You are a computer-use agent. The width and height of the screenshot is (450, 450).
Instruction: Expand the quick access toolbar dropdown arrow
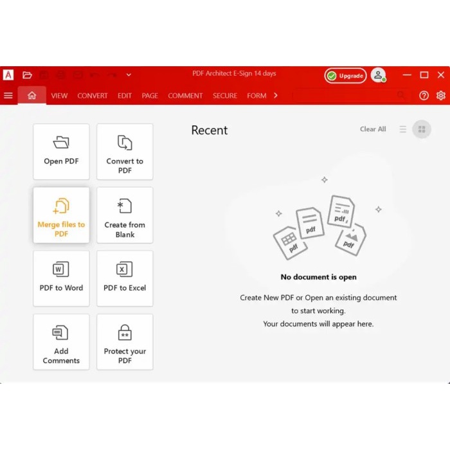pos(129,75)
